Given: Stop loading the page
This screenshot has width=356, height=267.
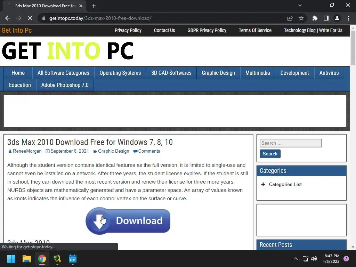Looking at the screenshot, I should click(x=30, y=18).
